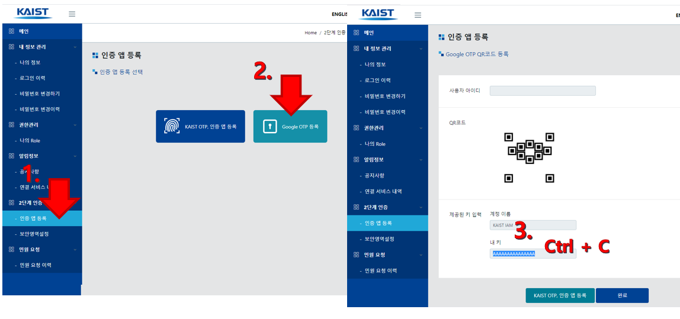
Task: Collapse 2단계 인증 chevron in right sidebar
Action: [421, 207]
